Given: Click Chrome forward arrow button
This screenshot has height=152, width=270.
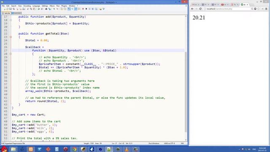Looking at the screenshot, I should (196, 9).
